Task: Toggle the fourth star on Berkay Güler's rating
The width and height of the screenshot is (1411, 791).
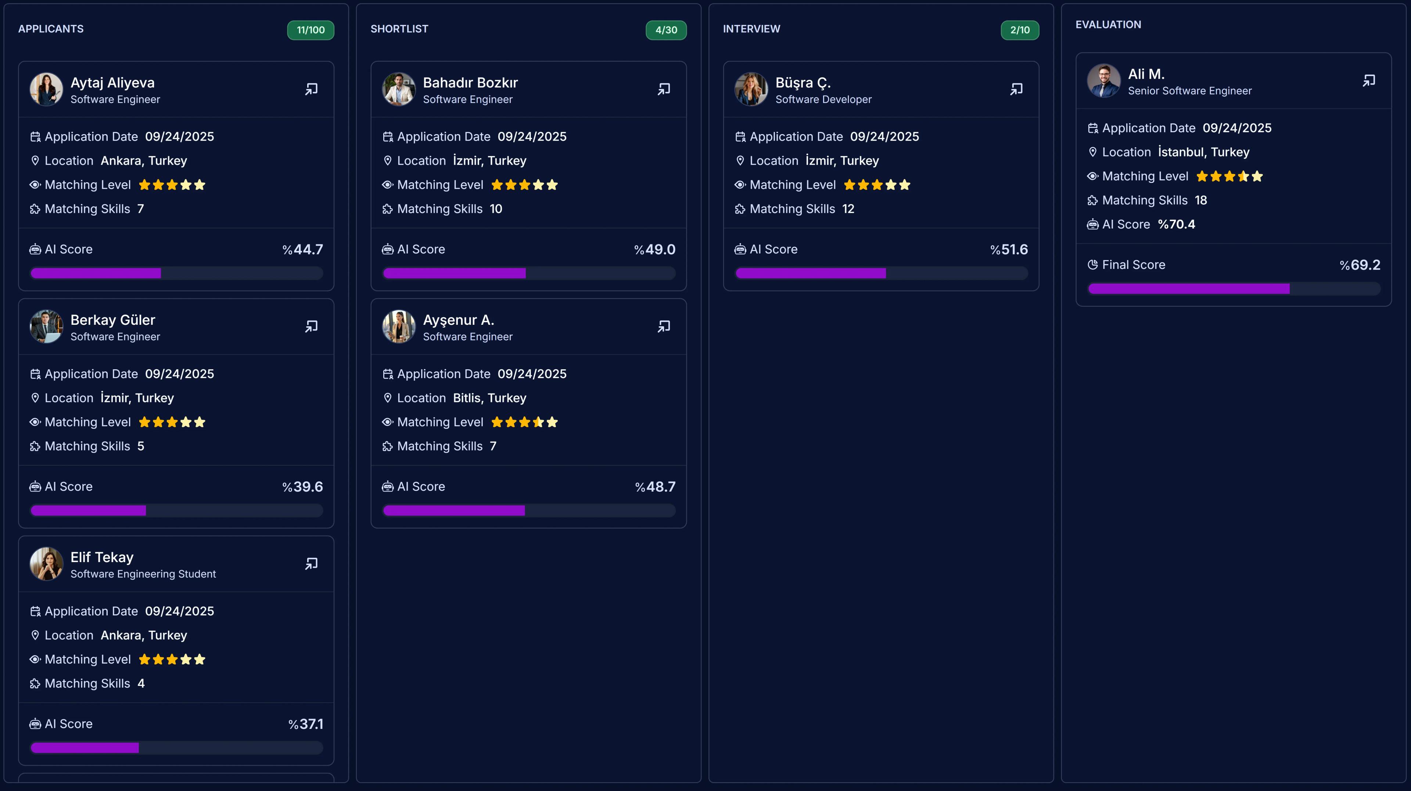Action: [x=186, y=422]
